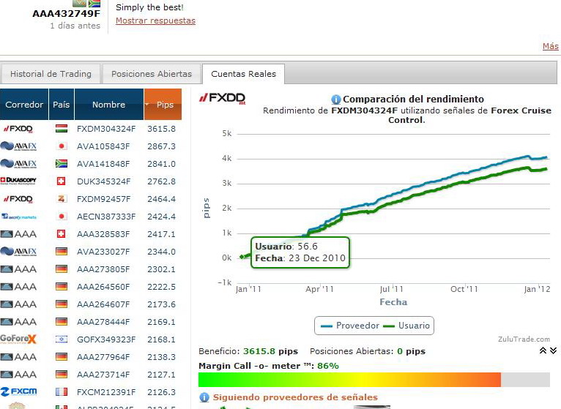Click FXDD logo above the chart

[223, 98]
